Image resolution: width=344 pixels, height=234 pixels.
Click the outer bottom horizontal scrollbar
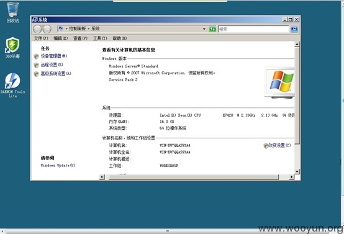pos(167,231)
